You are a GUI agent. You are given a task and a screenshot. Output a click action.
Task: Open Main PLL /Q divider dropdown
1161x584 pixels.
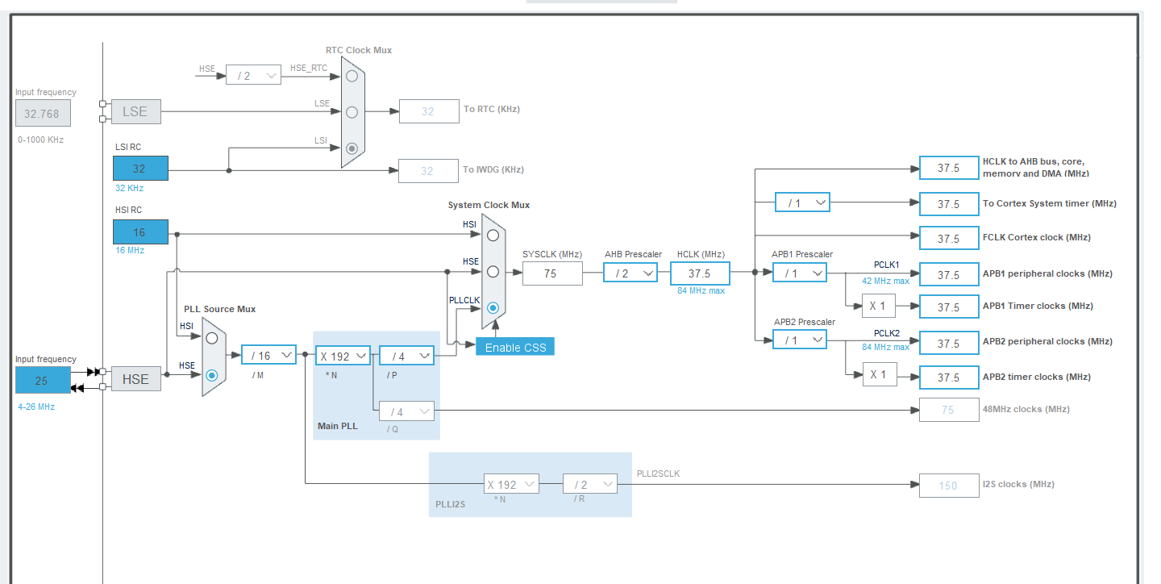tap(407, 411)
